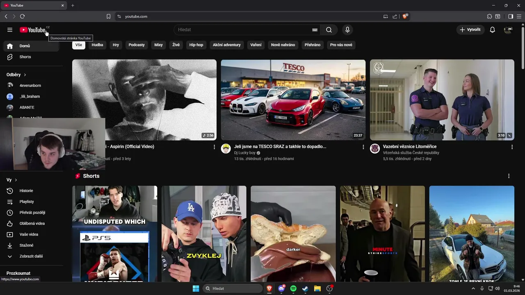
Task: Select the Podcasty filter chip
Action: 137,45
